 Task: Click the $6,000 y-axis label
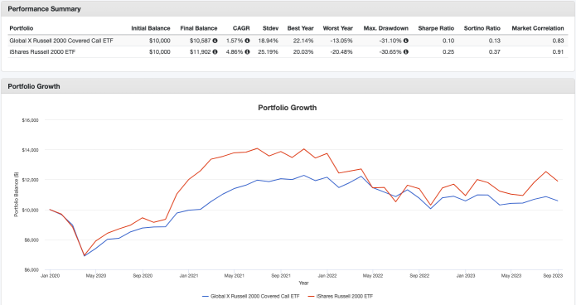pyautogui.click(x=31, y=270)
